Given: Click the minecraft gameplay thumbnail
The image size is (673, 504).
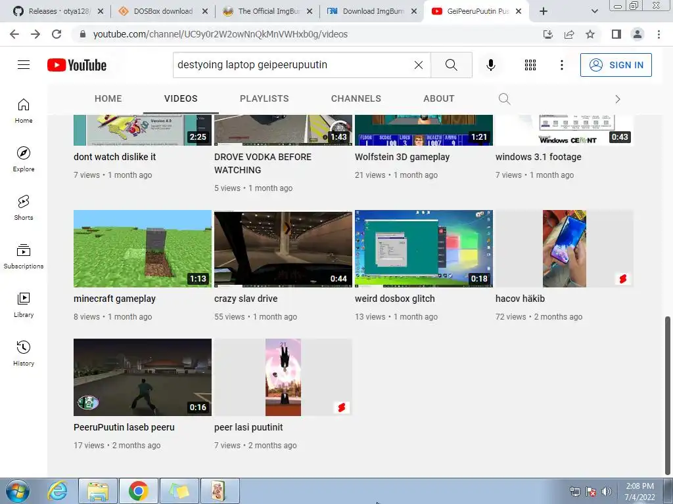Looking at the screenshot, I should tap(143, 249).
